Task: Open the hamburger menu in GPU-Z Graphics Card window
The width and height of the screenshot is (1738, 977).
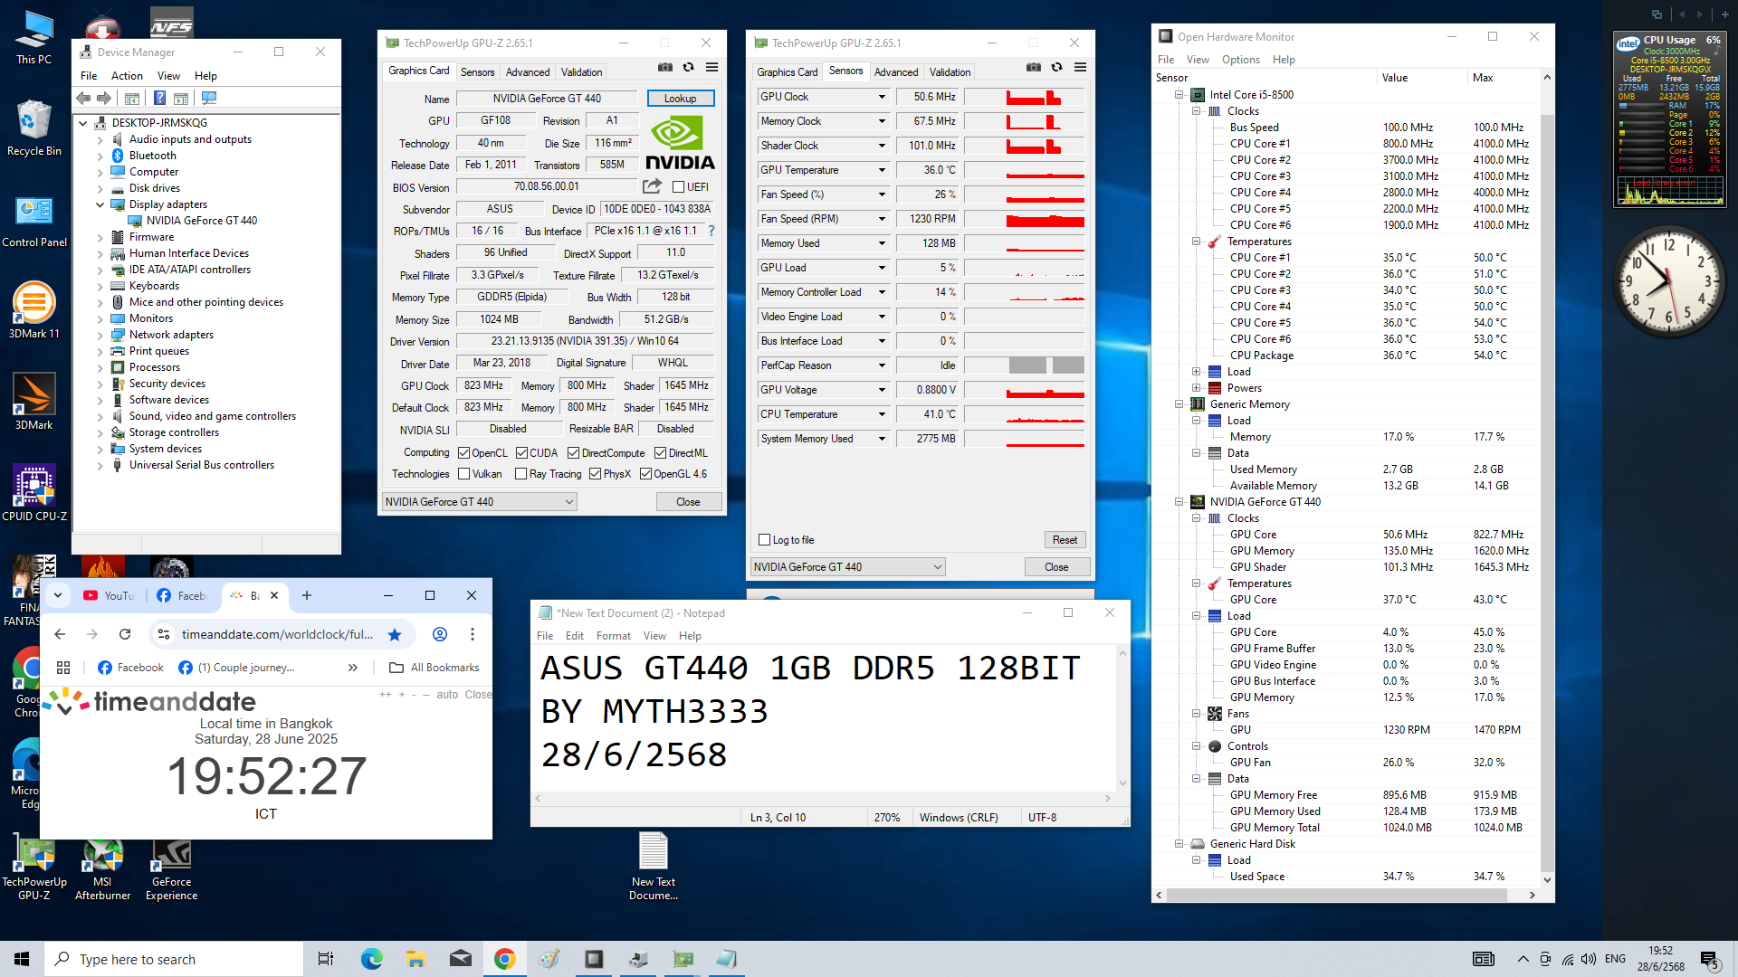Action: click(x=712, y=68)
